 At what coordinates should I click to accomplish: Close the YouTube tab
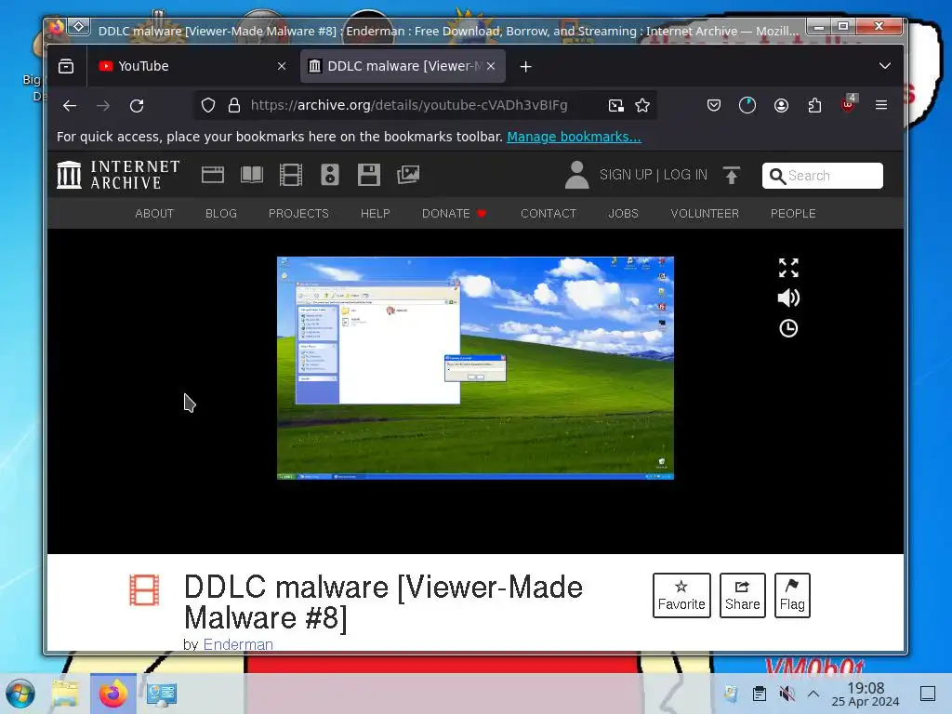[282, 66]
